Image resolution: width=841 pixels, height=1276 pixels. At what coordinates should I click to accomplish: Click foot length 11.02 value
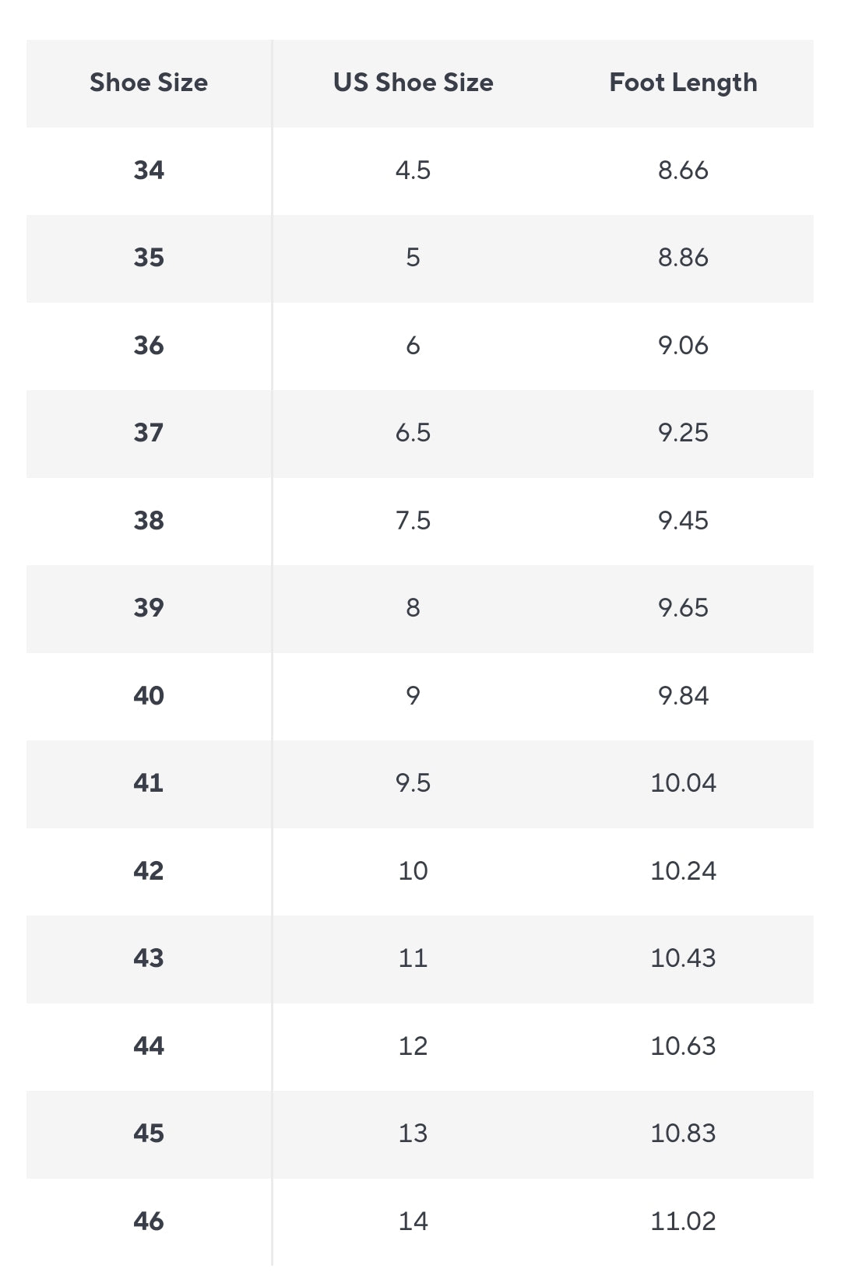coord(683,1221)
